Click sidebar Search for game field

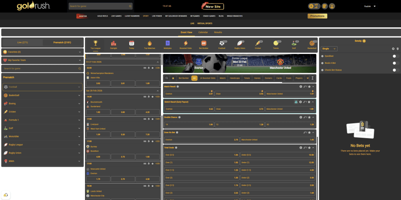42,68
